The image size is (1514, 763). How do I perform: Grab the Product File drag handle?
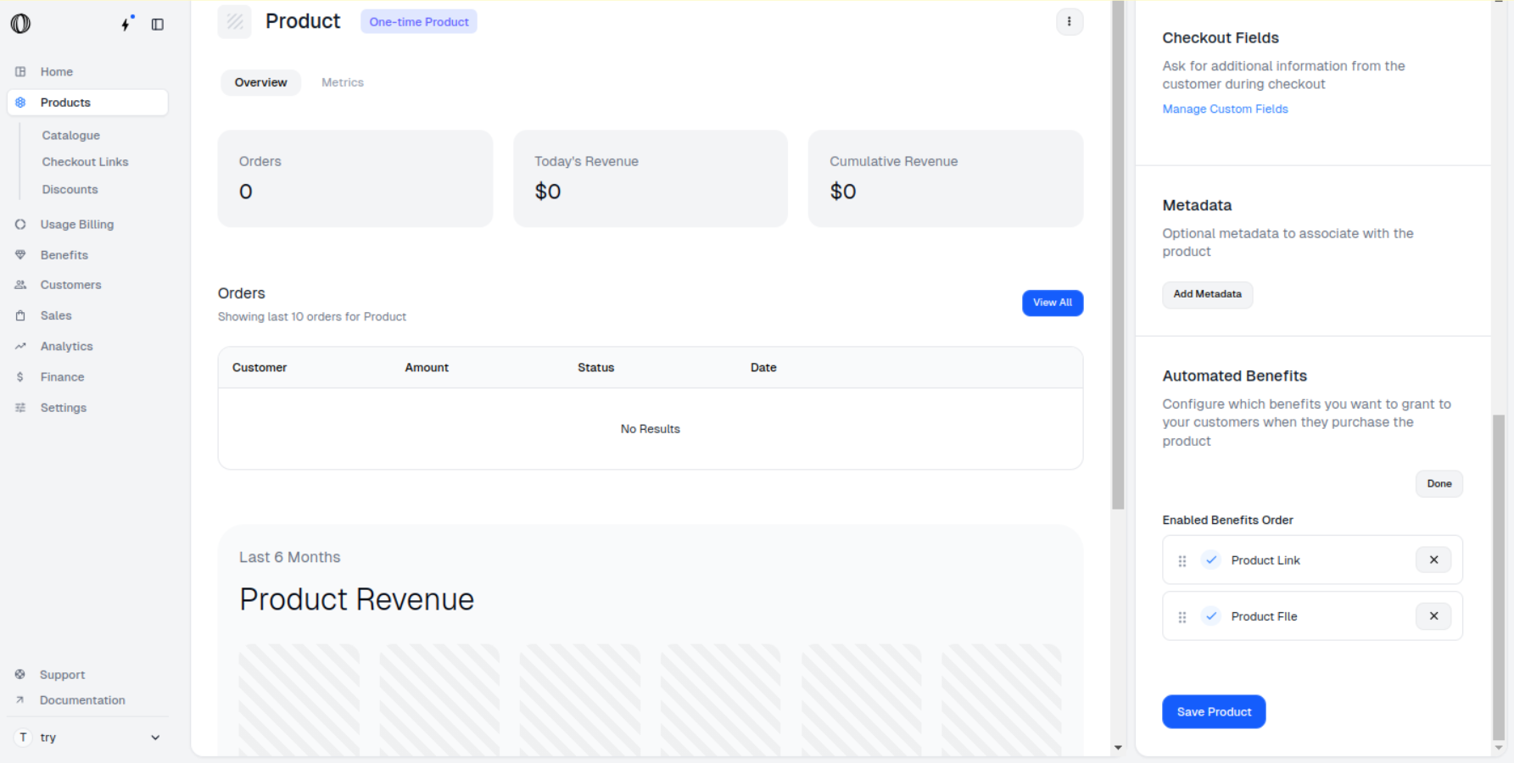pos(1182,617)
